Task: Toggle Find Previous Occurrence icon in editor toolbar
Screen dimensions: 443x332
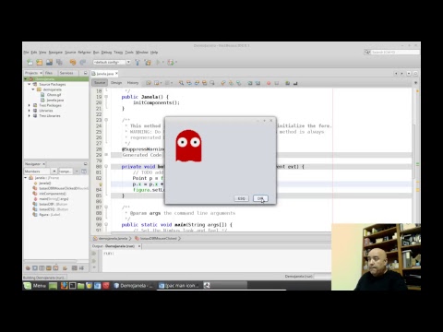Action: coord(189,83)
